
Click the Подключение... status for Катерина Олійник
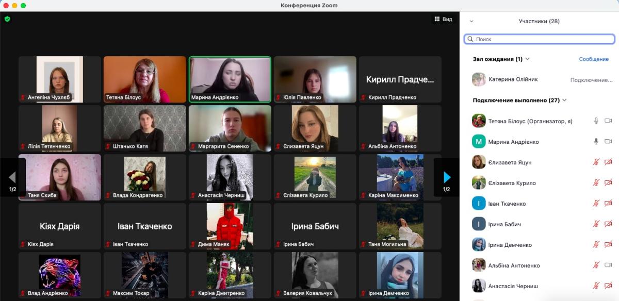pos(591,80)
